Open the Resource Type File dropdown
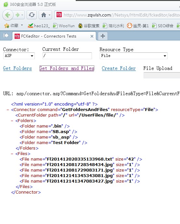 click(x=134, y=56)
